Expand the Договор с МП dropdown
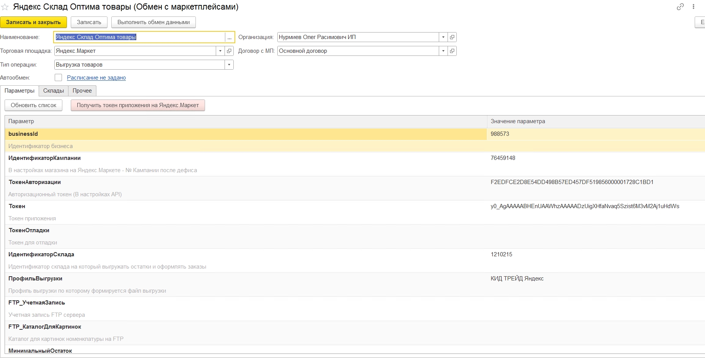The image size is (705, 360). pyautogui.click(x=443, y=51)
